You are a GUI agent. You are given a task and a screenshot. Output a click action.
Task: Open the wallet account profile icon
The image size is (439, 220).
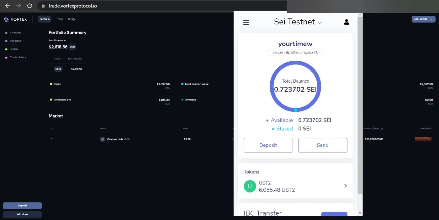(346, 22)
